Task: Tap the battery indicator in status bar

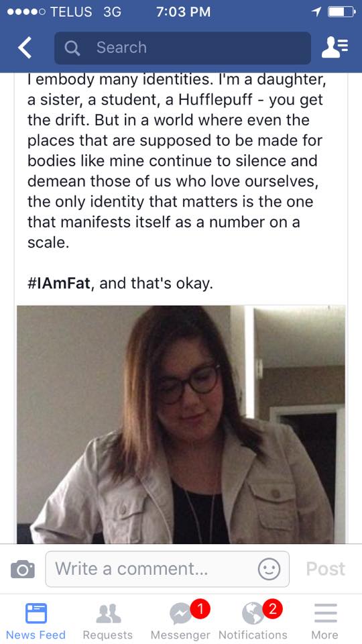Action: 341,12
